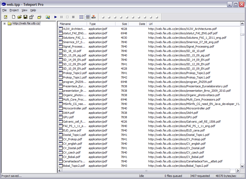Click the URL ending Galvanic_cell_RE_1506.pdf
Viewport: 246px width, 179px height.
click(x=184, y=122)
